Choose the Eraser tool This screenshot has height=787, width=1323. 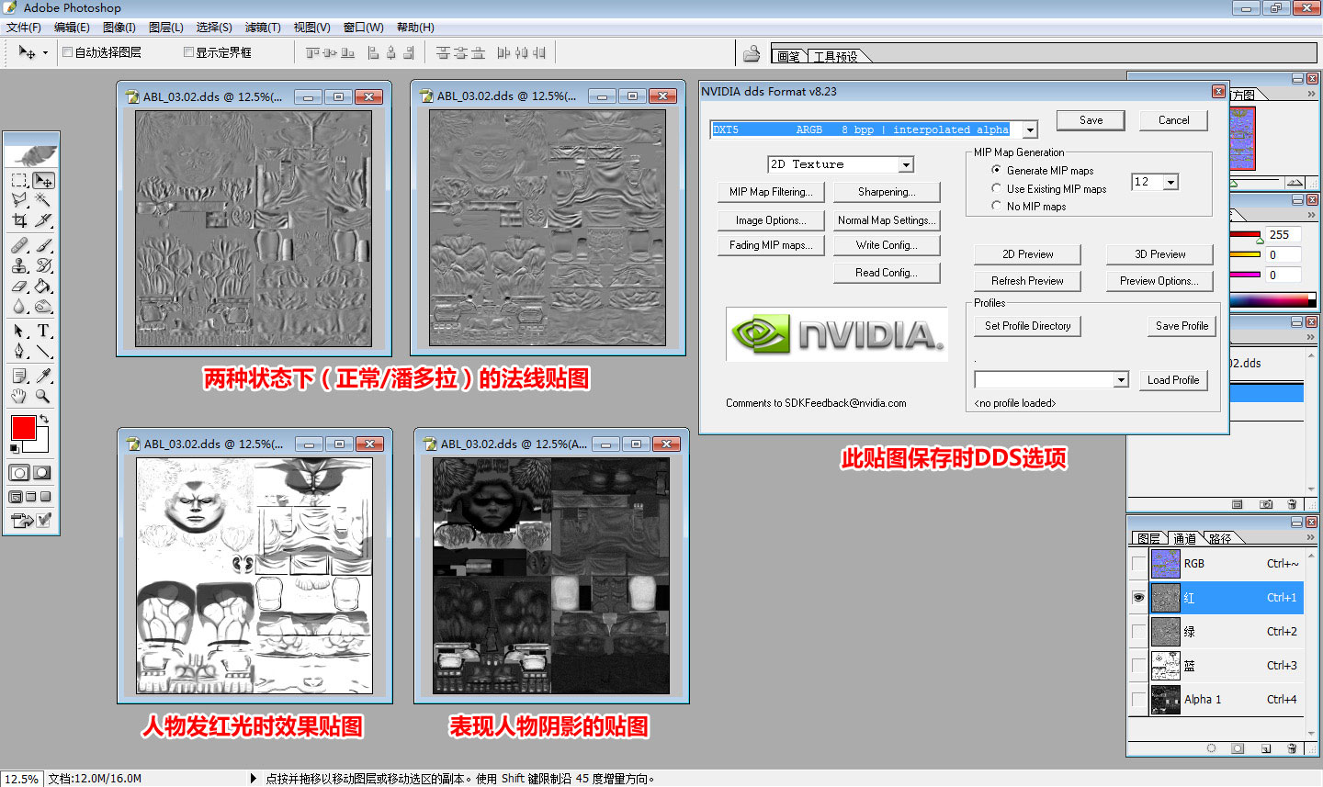[x=19, y=287]
